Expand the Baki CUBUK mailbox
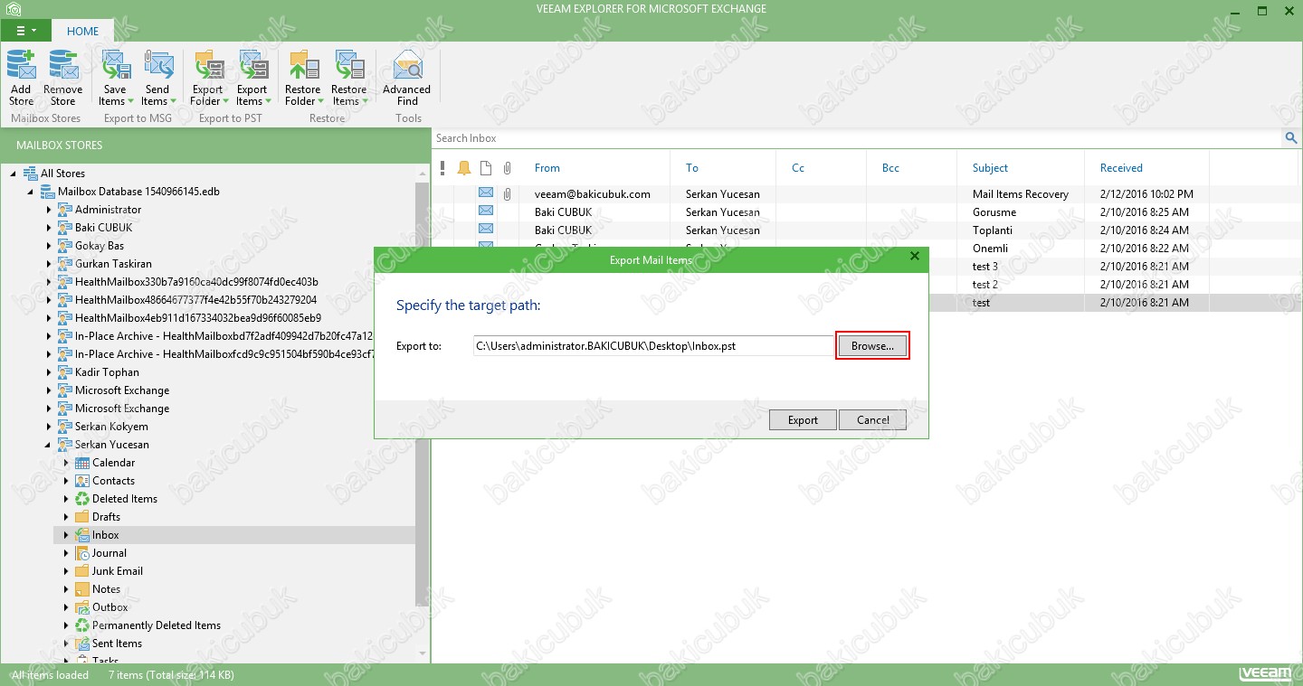 point(49,228)
